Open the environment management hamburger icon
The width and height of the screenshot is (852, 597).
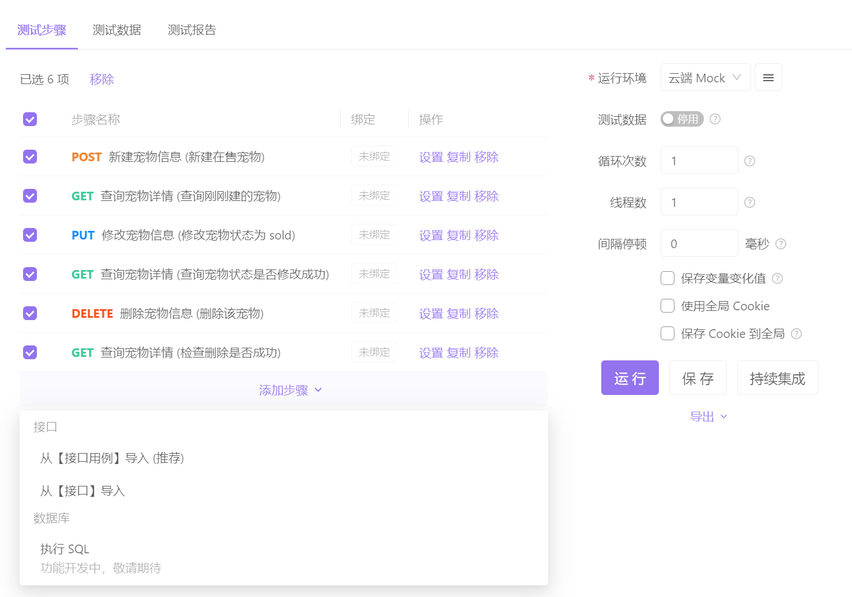coord(768,78)
